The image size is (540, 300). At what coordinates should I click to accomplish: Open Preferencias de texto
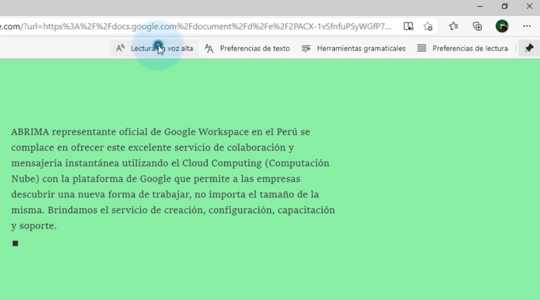(247, 48)
